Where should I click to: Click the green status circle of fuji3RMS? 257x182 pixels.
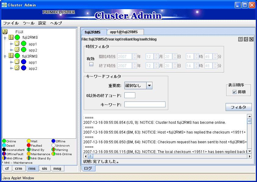point(17,56)
